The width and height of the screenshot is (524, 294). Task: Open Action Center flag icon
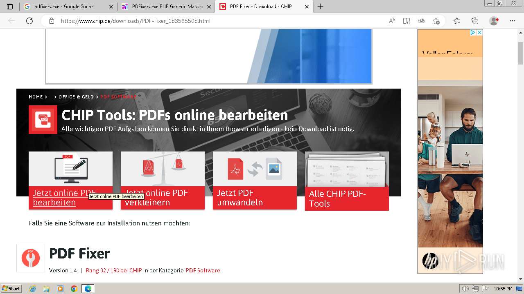[485, 289]
